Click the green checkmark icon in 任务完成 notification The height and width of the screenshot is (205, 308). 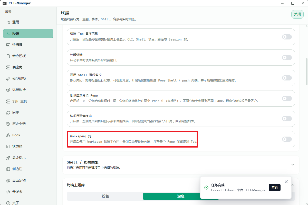pyautogui.click(x=206, y=188)
